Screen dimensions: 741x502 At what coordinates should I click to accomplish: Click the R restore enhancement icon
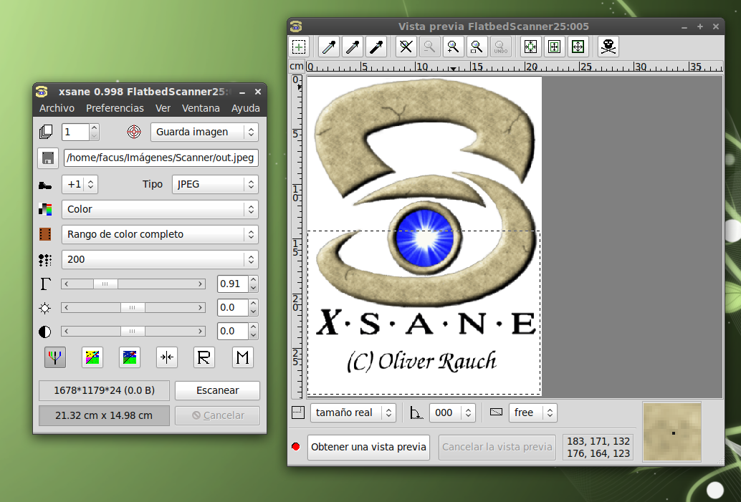coord(204,357)
